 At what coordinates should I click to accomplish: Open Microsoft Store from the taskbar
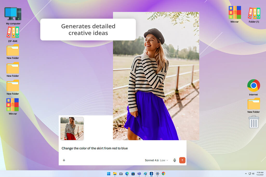coord(133,174)
